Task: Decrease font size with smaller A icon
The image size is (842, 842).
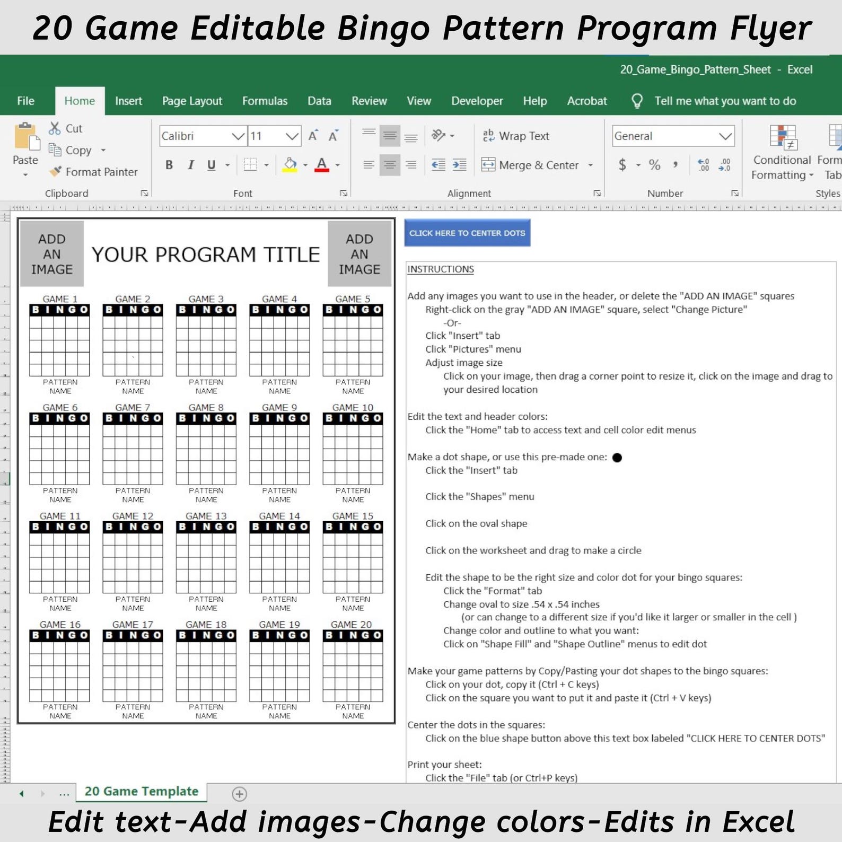Action: (x=333, y=136)
